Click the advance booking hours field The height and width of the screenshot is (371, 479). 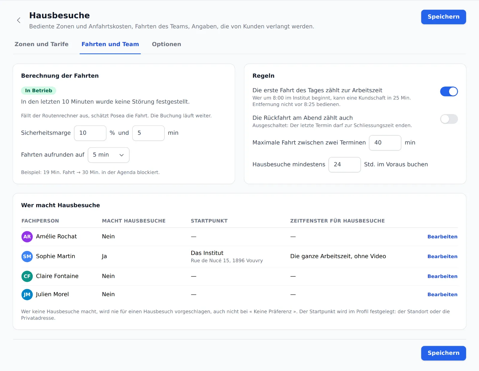point(345,164)
